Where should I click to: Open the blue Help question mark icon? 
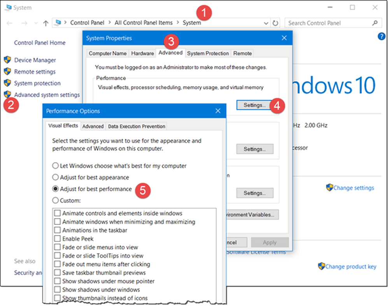pyautogui.click(x=381, y=37)
